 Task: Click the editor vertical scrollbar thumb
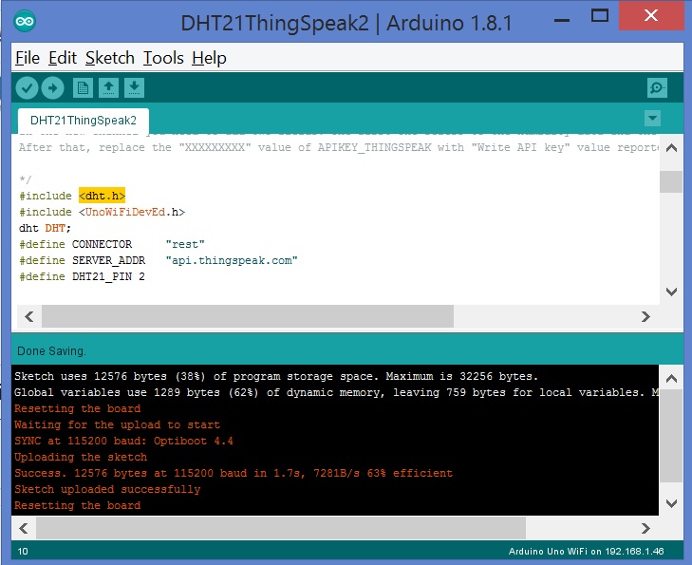671,181
